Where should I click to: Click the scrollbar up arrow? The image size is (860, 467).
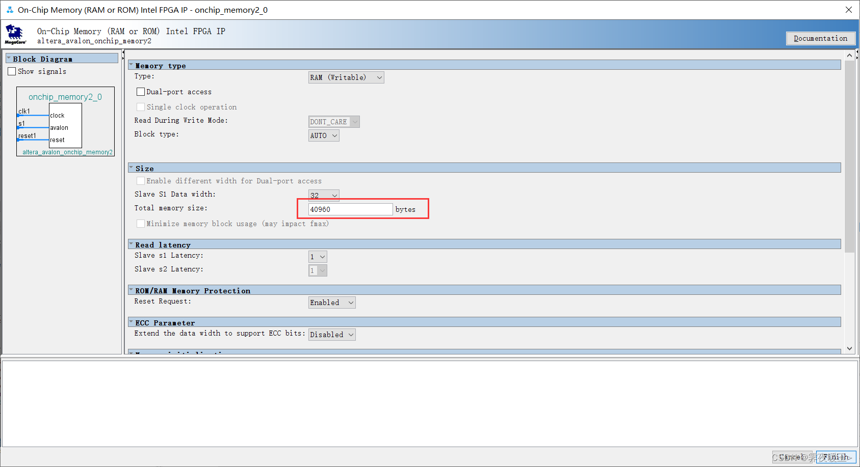(x=849, y=55)
